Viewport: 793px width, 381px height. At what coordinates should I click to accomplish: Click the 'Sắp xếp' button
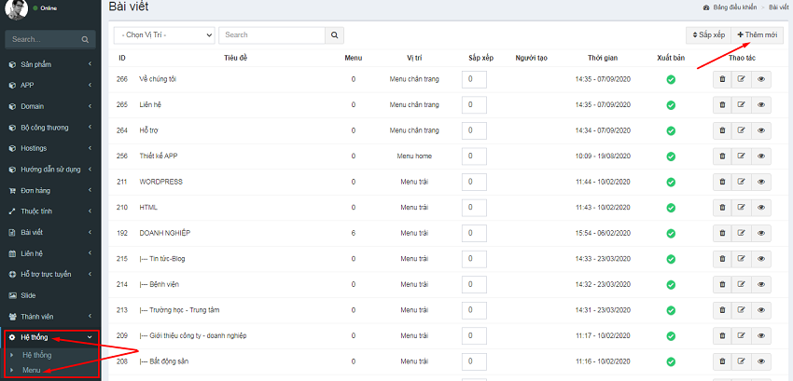(707, 34)
